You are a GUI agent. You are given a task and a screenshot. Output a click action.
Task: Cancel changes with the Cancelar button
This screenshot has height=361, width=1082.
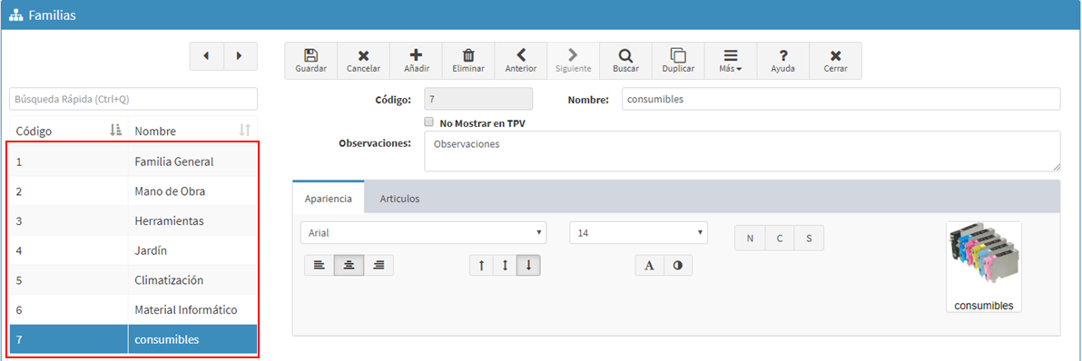pos(364,61)
